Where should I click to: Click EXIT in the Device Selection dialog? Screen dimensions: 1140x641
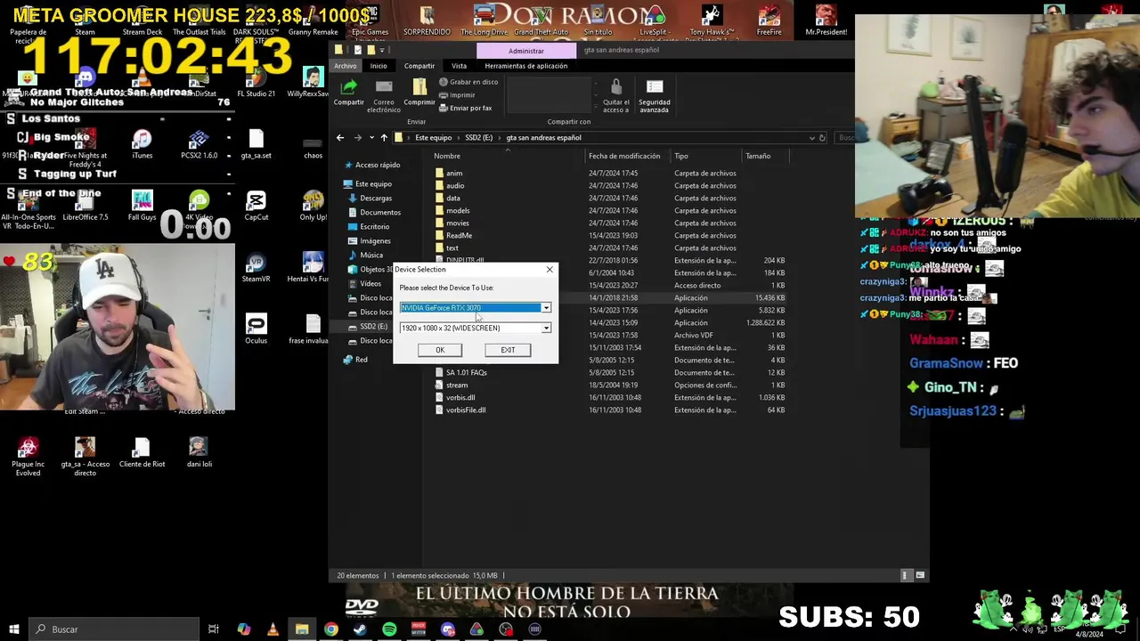click(508, 350)
